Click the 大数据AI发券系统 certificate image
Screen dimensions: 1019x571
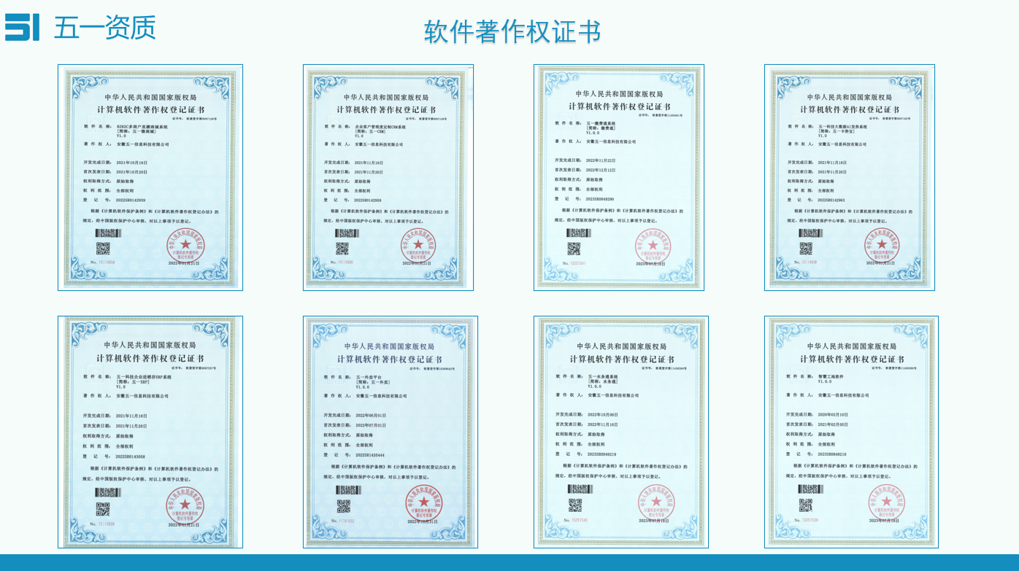(850, 177)
